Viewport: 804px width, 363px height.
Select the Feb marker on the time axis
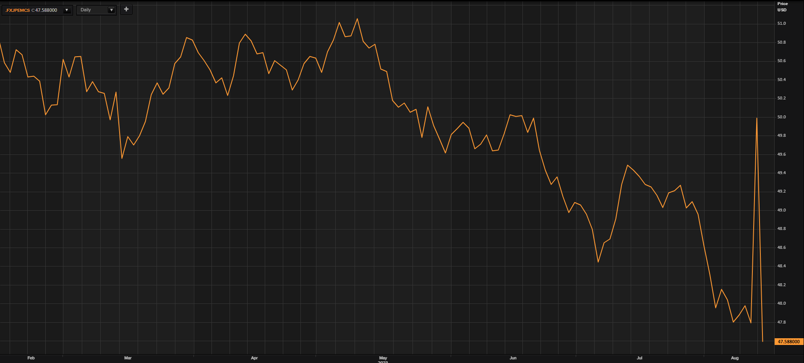click(x=31, y=358)
